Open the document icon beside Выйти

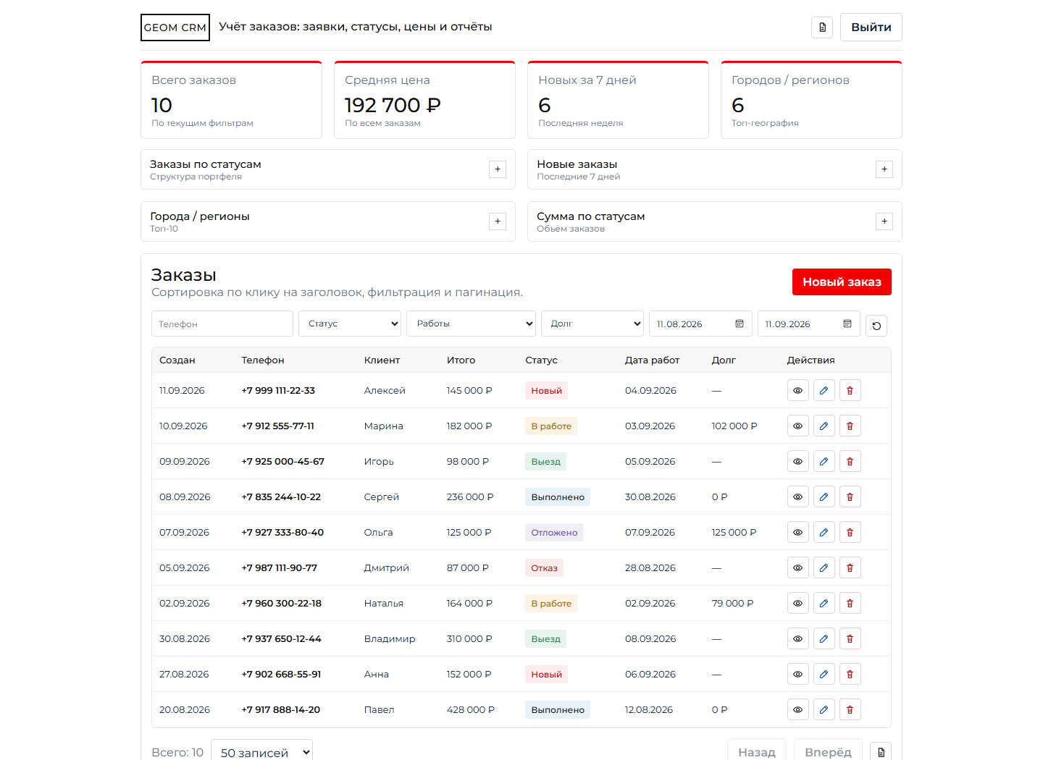click(x=822, y=28)
